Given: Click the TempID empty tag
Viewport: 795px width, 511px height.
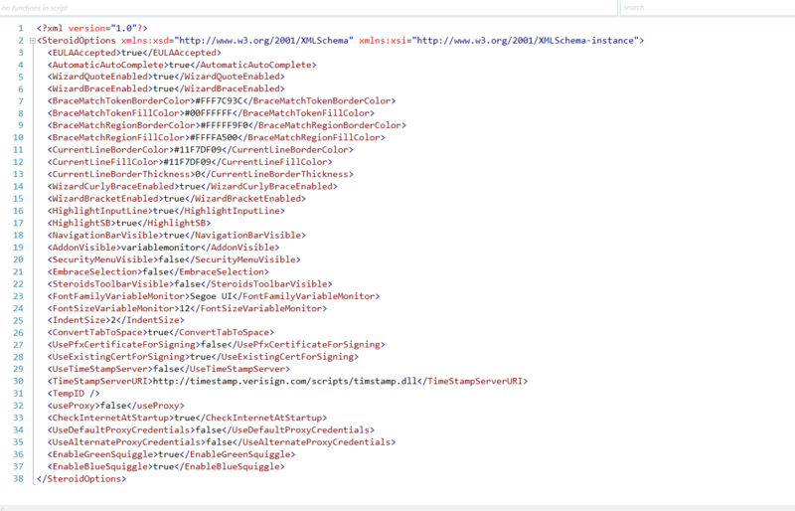Looking at the screenshot, I should point(74,394).
